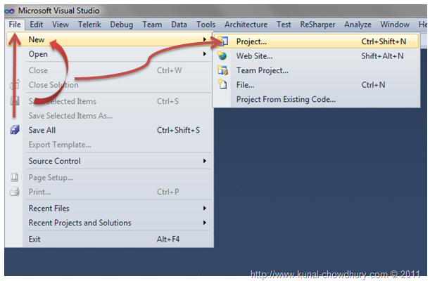Image resolution: width=430 pixels, height=281 pixels.
Task: Select Project From Existing Code
Action: pyautogui.click(x=286, y=99)
